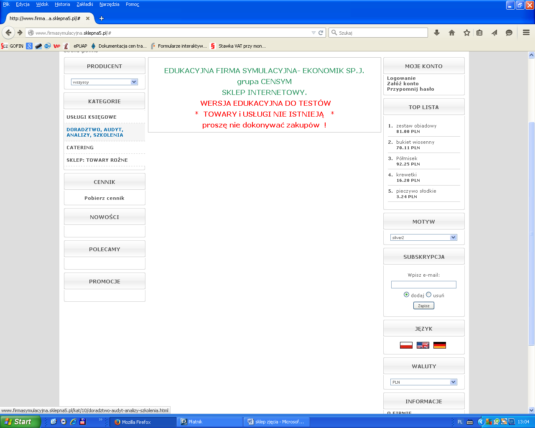Click the Logowanie link
Image resolution: width=535 pixels, height=428 pixels.
click(x=401, y=78)
